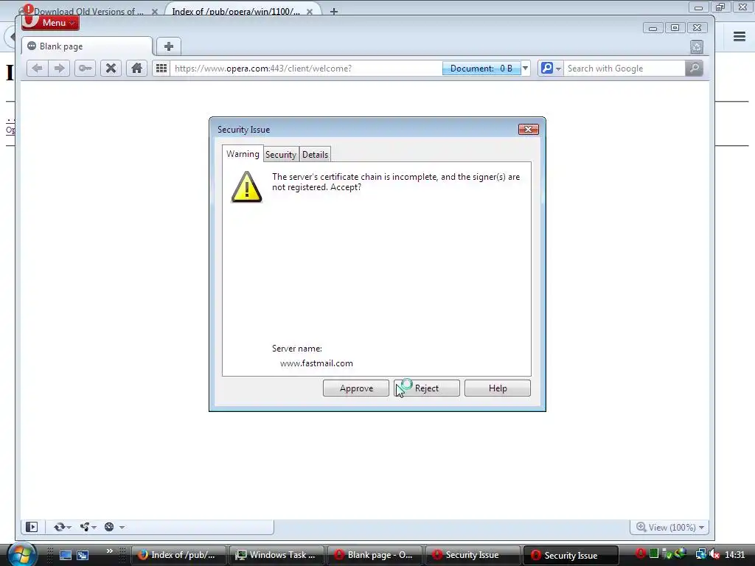The height and width of the screenshot is (566, 755).
Task: Click the Search with Google field
Action: [624, 69]
